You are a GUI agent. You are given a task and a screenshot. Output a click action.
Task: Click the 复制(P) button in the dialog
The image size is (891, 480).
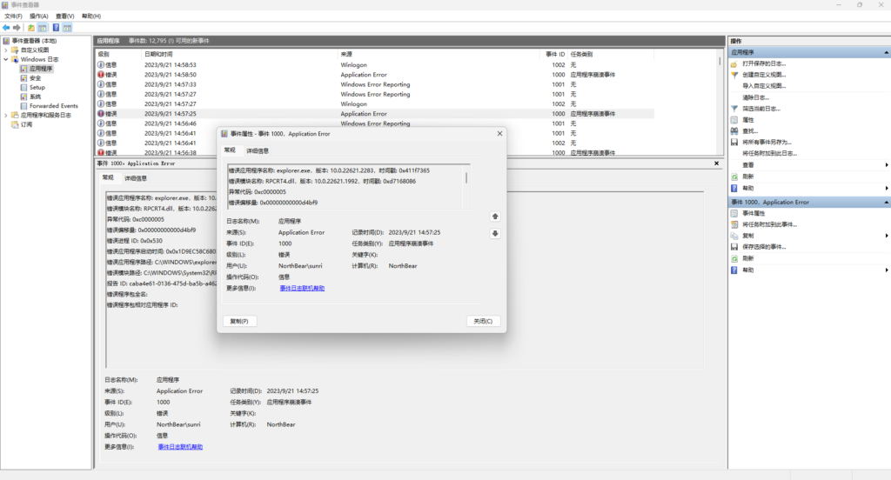point(240,321)
